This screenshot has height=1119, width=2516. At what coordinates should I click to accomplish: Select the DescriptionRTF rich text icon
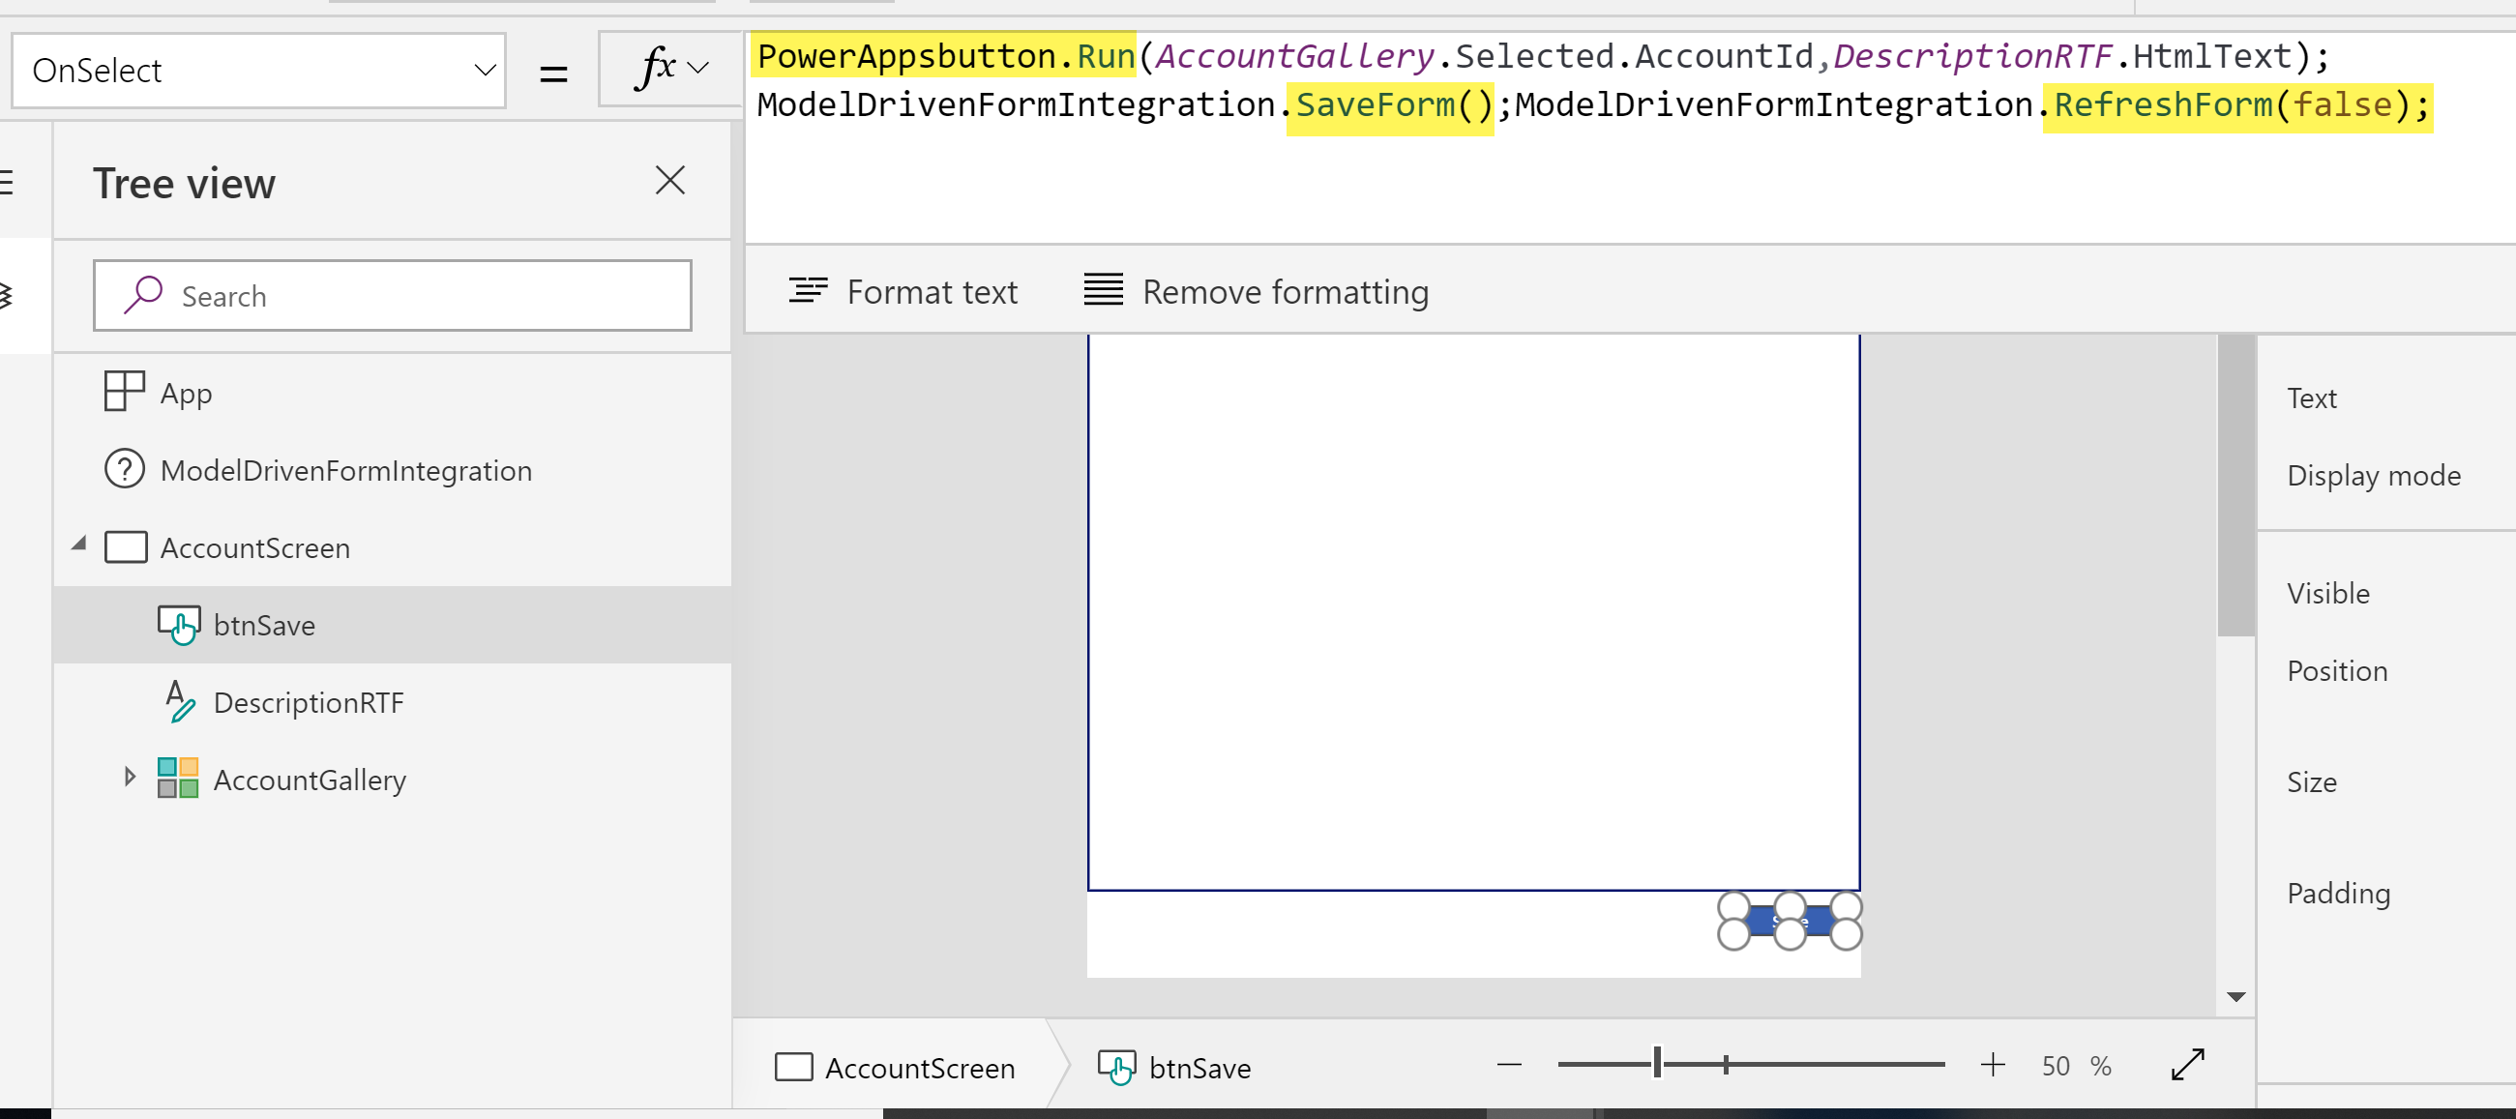(x=179, y=702)
